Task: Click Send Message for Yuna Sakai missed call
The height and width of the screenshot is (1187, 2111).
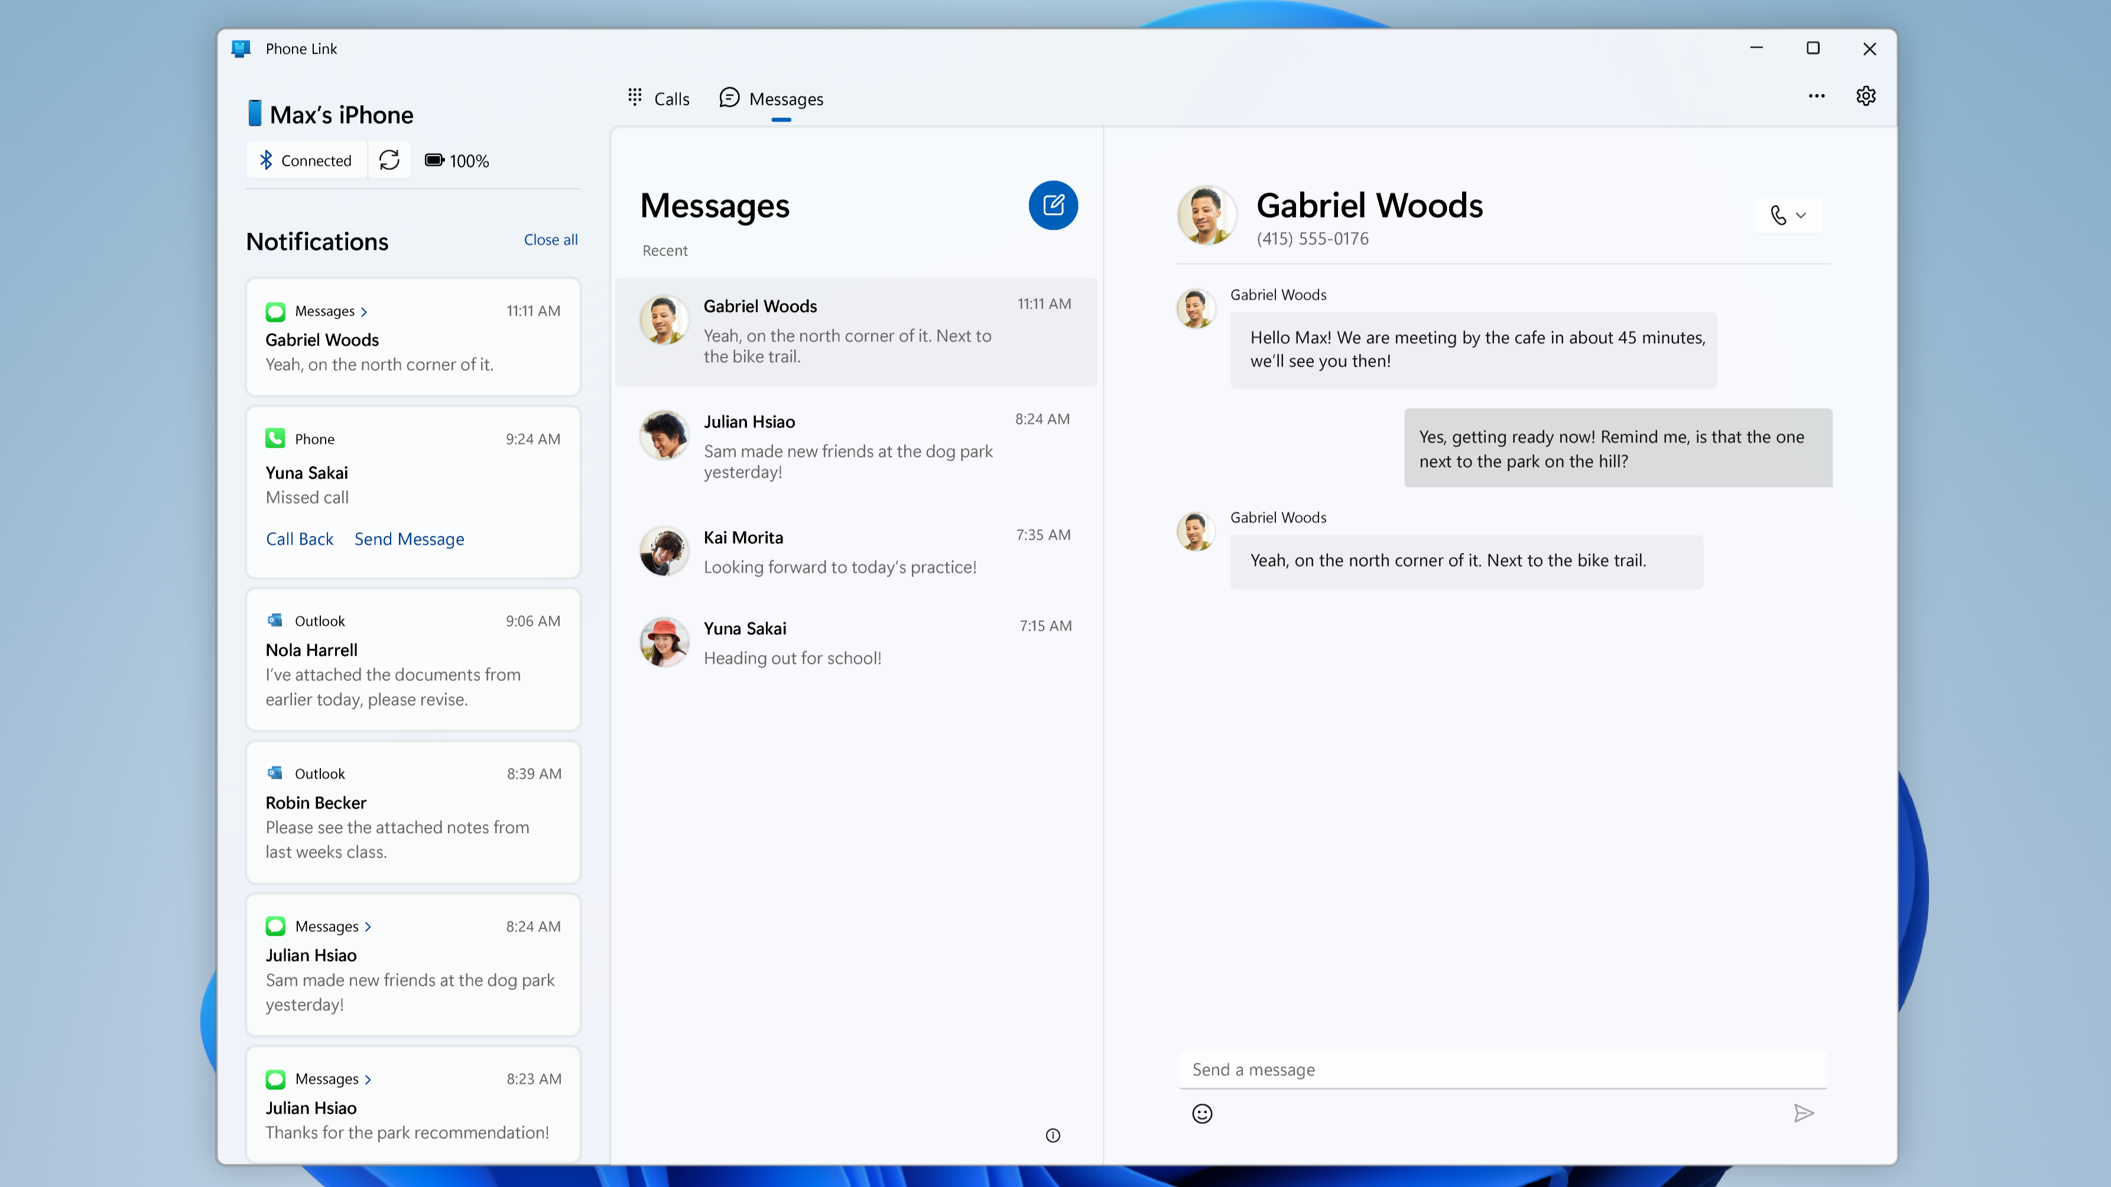Action: (x=409, y=538)
